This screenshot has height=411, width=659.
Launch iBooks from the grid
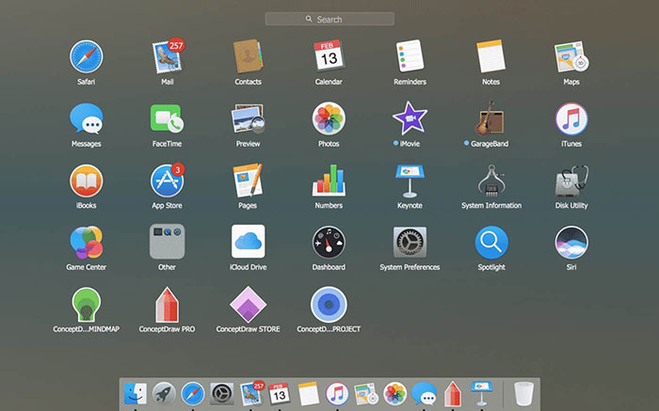(x=86, y=181)
